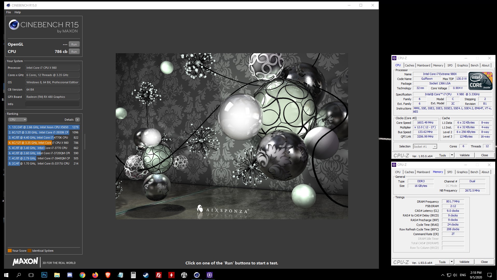
Task: Open Brave browser from the taskbar
Action: click(108, 275)
